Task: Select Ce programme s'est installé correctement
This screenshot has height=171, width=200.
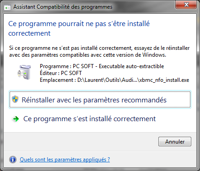Action: coord(89,119)
